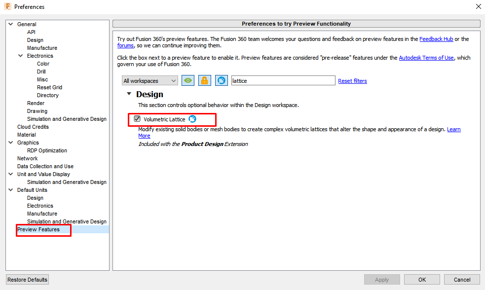Uncheck the Volumetric Lattice checkbox
The height and width of the screenshot is (290, 485).
137,119
